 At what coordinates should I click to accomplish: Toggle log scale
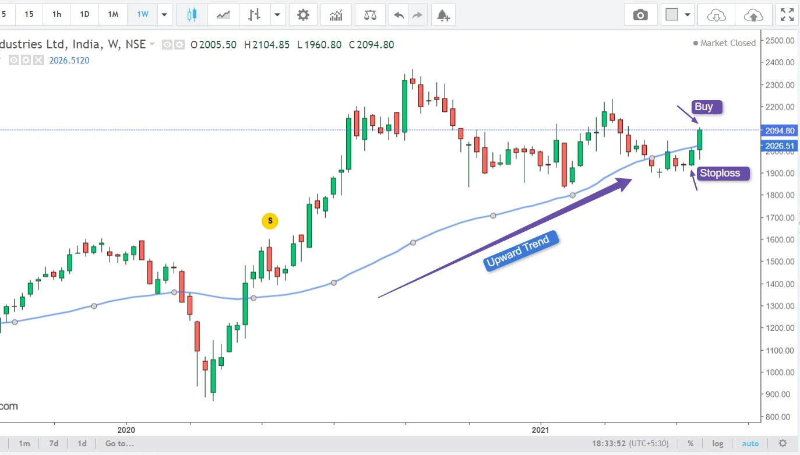click(717, 443)
